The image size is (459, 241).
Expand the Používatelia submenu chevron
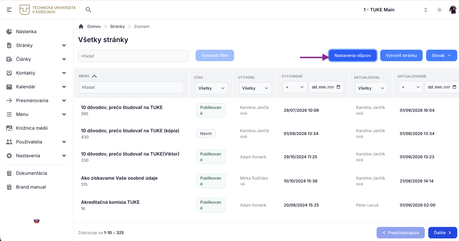64,142
